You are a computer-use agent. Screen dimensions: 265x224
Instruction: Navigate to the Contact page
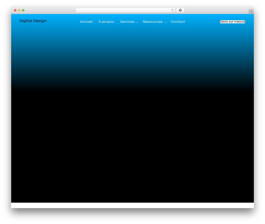[x=178, y=22]
